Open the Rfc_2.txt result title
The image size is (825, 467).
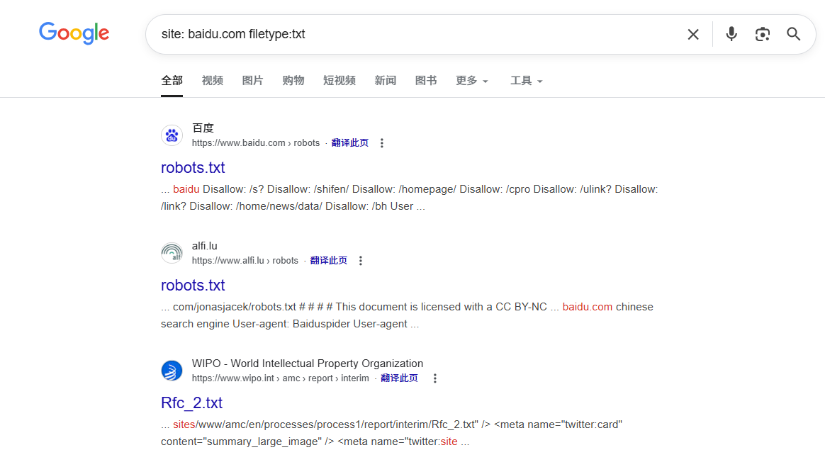[x=191, y=403]
